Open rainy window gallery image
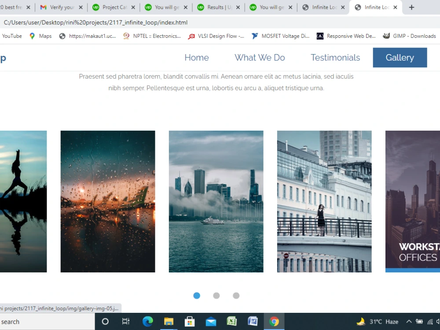 tap(108, 202)
